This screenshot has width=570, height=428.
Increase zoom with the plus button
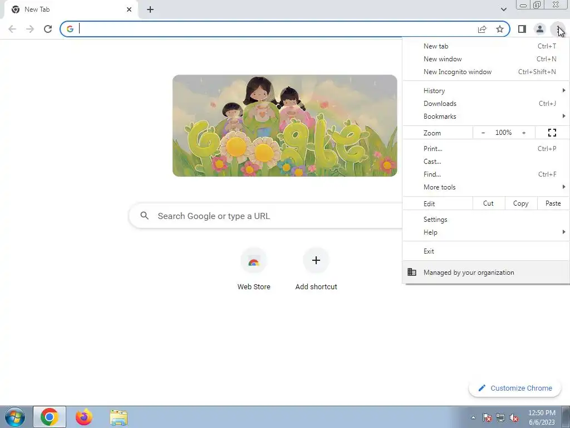coord(524,133)
